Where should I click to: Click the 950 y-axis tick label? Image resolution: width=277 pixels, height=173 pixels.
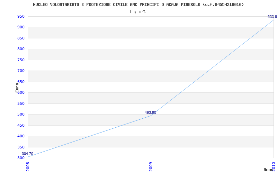20,16
